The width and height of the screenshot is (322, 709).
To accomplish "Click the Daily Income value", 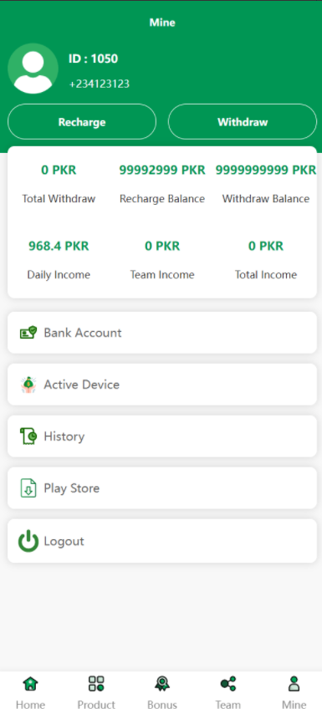I will coord(59,246).
